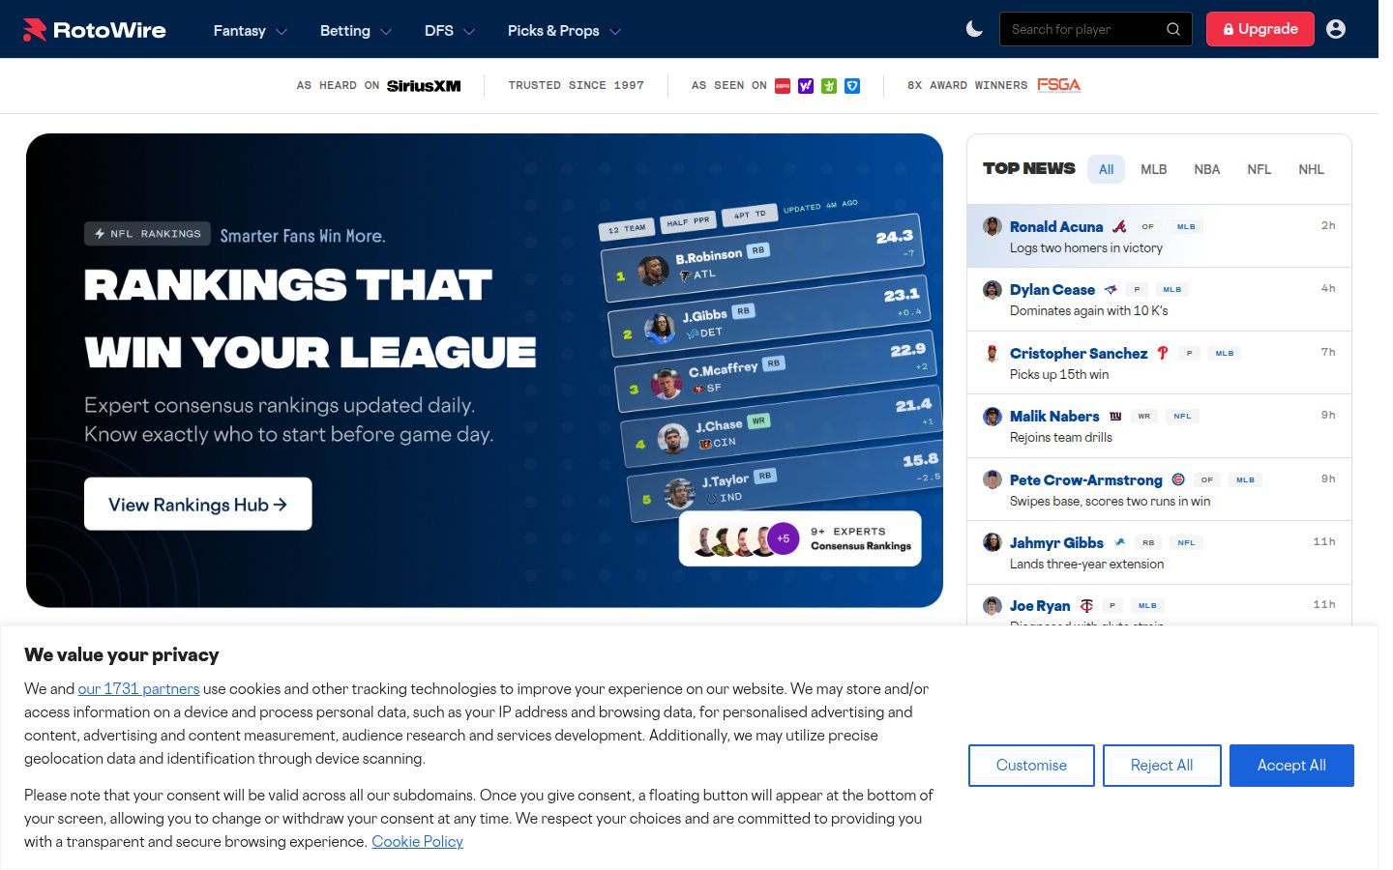1393x870 pixels.
Task: Click Malik Nabers' player headshot
Action: coord(993,417)
